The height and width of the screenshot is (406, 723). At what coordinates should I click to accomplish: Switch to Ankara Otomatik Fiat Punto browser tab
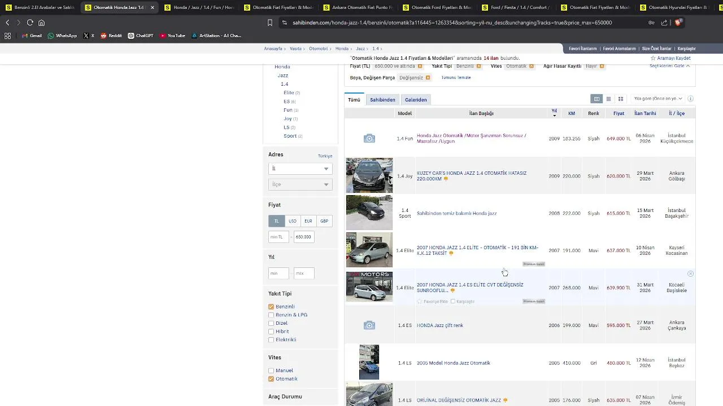[357, 7]
